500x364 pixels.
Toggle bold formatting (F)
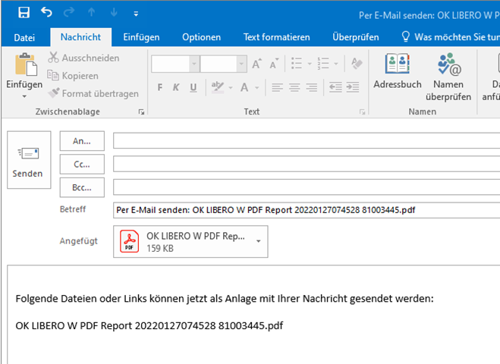[x=160, y=88]
